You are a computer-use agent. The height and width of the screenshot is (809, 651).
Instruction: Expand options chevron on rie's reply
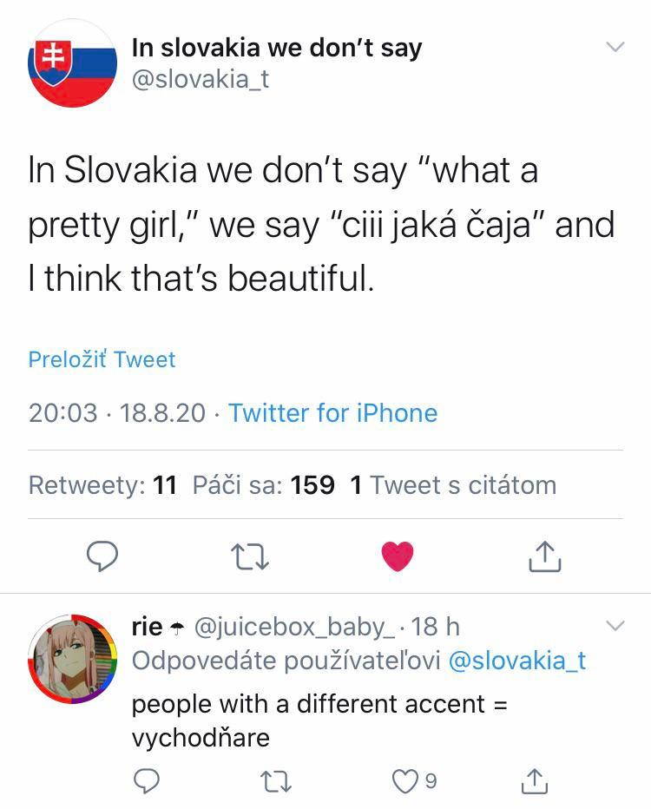click(615, 625)
